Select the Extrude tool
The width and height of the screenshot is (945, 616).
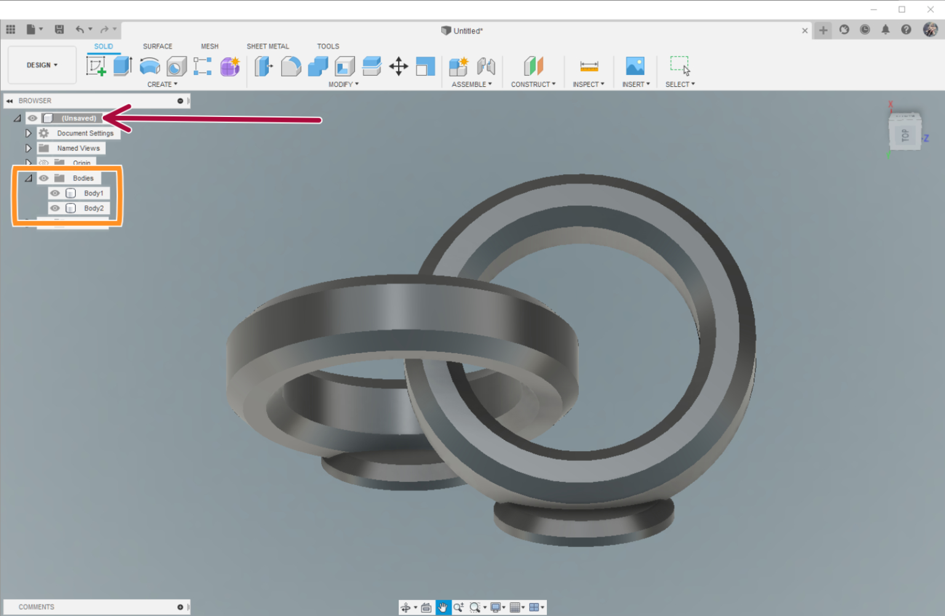tap(123, 66)
